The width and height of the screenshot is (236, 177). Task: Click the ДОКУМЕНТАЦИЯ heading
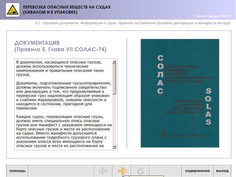click(37, 43)
